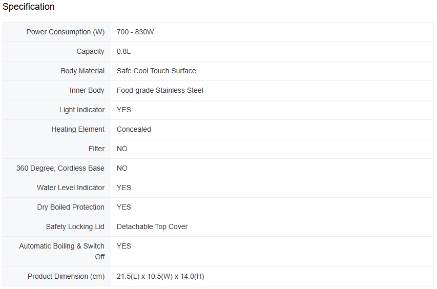This screenshot has width=437, height=289.
Task: Click the Dry Boiled Protection label
Action: click(71, 207)
